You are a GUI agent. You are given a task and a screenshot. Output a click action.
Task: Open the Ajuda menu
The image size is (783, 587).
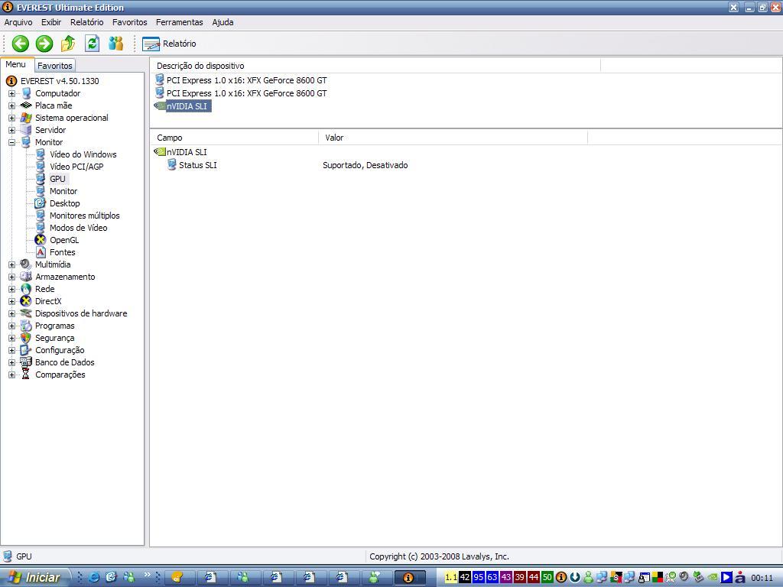click(223, 22)
